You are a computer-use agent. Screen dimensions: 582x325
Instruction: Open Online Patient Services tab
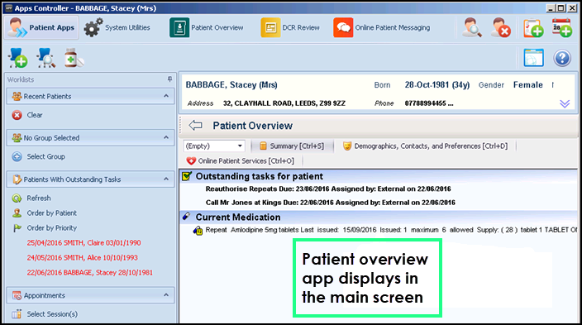[x=241, y=160]
